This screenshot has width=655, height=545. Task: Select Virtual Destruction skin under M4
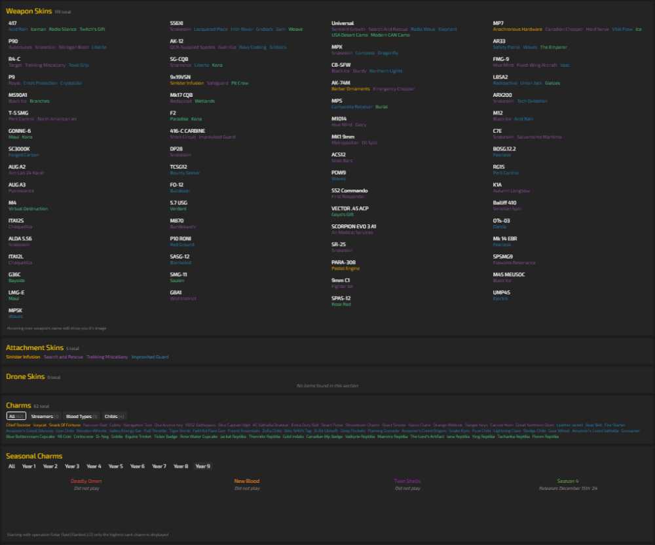[x=28, y=209]
